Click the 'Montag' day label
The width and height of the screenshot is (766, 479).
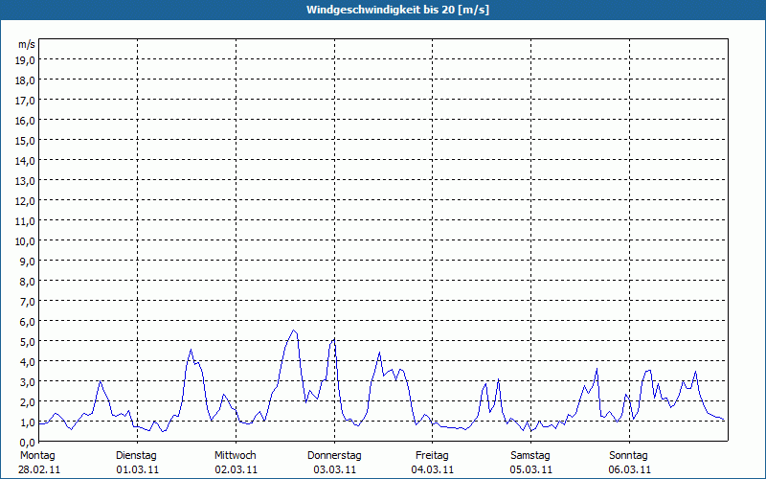37,456
